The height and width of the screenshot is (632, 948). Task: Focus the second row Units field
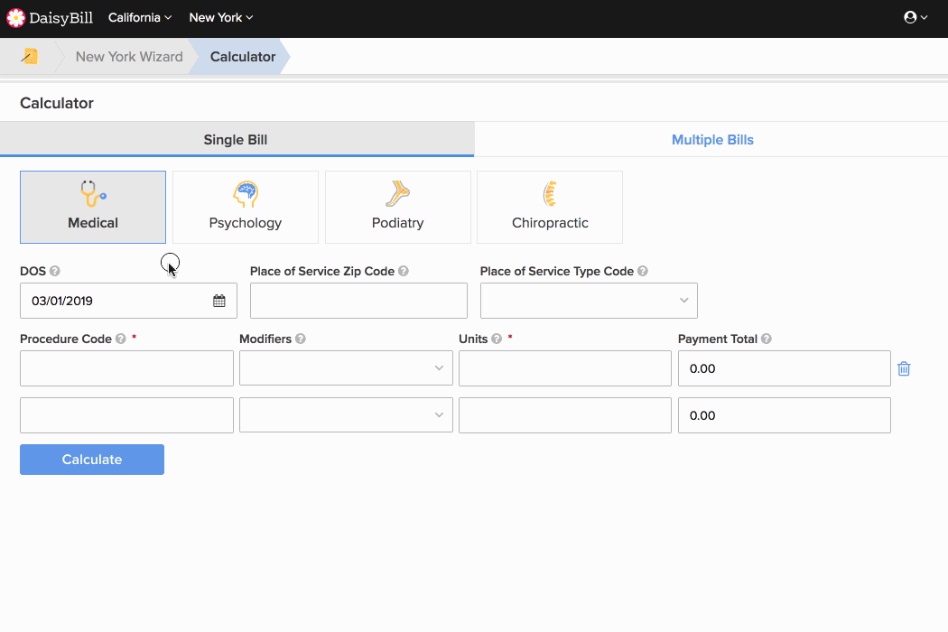(564, 415)
